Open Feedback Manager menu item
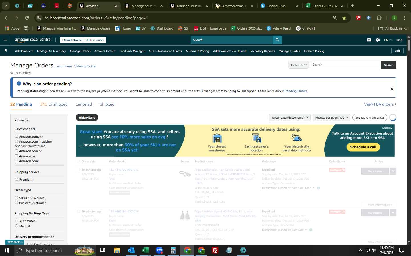 coord(132,51)
